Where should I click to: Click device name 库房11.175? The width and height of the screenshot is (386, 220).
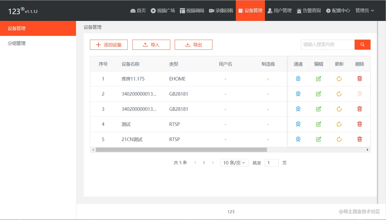[x=133, y=79]
